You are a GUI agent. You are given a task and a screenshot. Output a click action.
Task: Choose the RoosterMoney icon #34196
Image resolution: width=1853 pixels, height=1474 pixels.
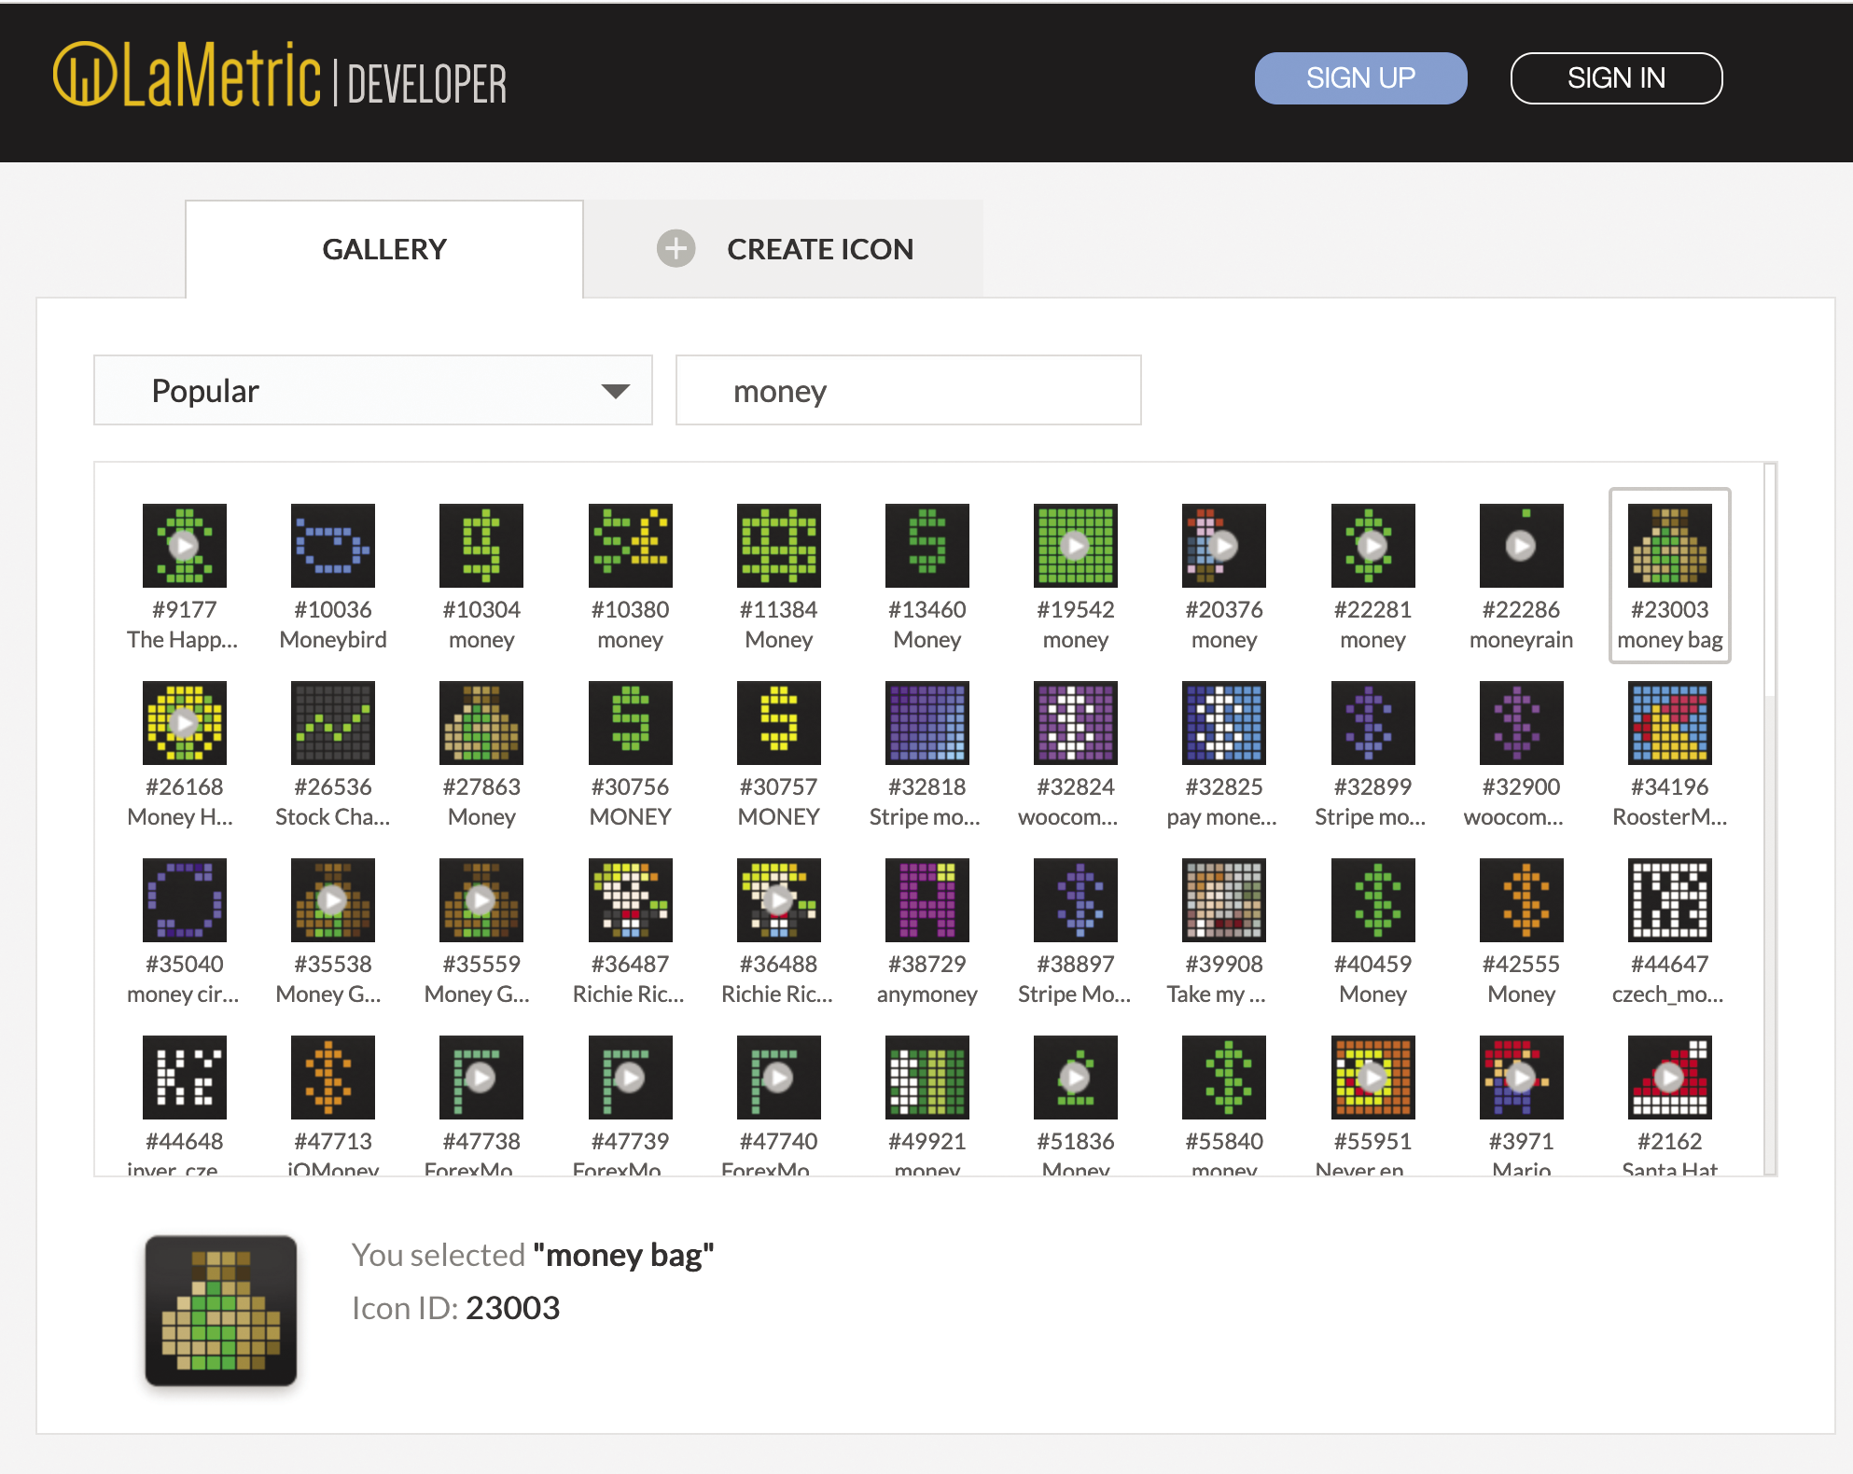[x=1668, y=723]
